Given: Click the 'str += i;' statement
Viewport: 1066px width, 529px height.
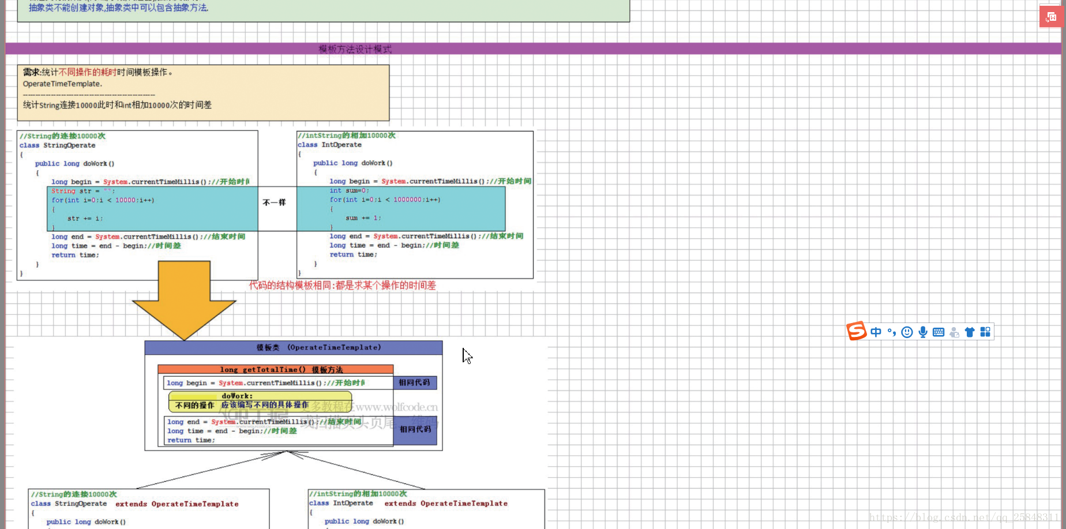Looking at the screenshot, I should click(x=85, y=219).
